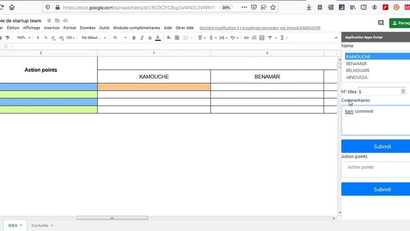Open the page actions three-dots menu

[x=244, y=7]
